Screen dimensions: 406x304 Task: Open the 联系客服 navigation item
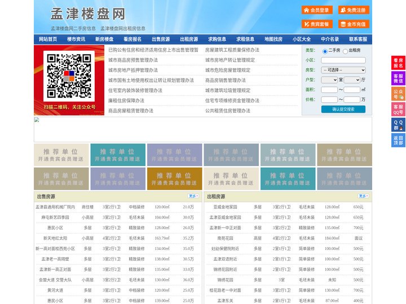[358, 39]
